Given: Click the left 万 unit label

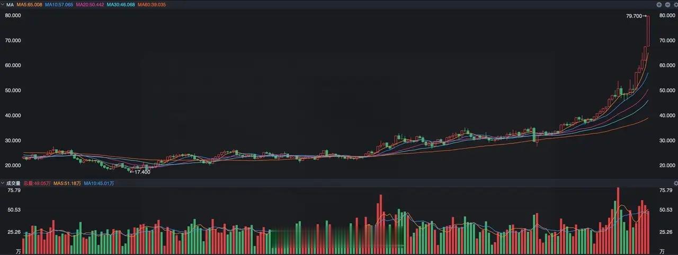Looking at the screenshot, I should 18,251.
